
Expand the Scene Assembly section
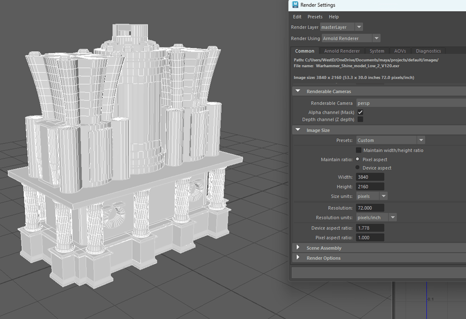(298, 248)
